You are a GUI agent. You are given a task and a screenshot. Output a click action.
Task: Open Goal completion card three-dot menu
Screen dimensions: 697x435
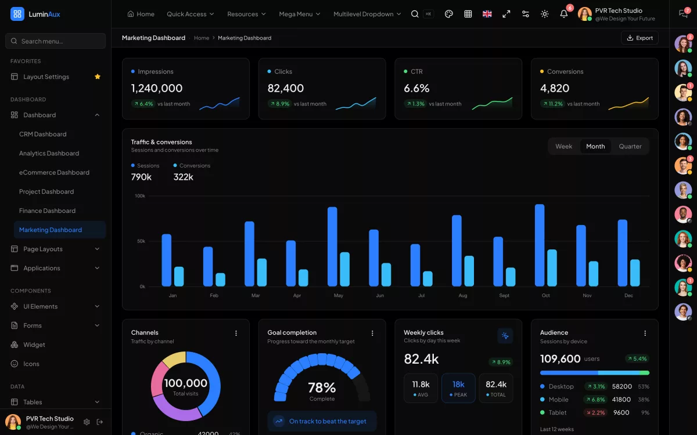[x=372, y=333]
